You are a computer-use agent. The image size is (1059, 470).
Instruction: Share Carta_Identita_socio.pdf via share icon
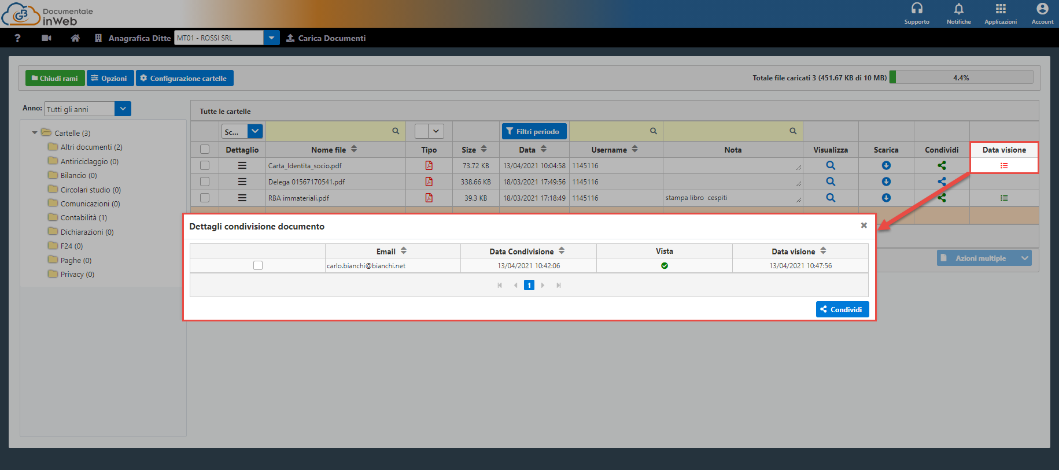click(942, 165)
